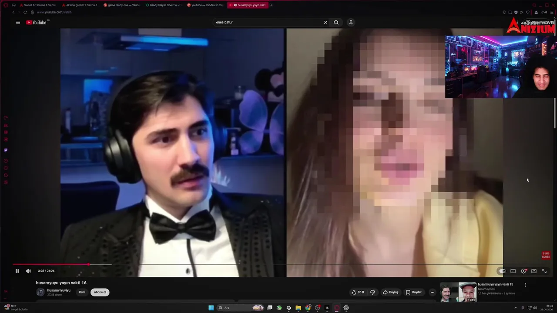Click the 'Abone ol' subscribe button

pos(100,292)
